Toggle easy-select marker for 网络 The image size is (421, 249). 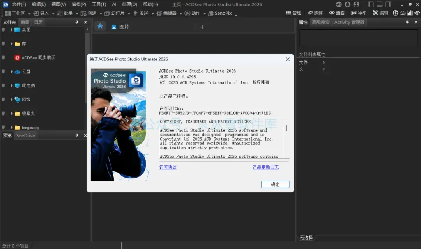(x=3, y=100)
